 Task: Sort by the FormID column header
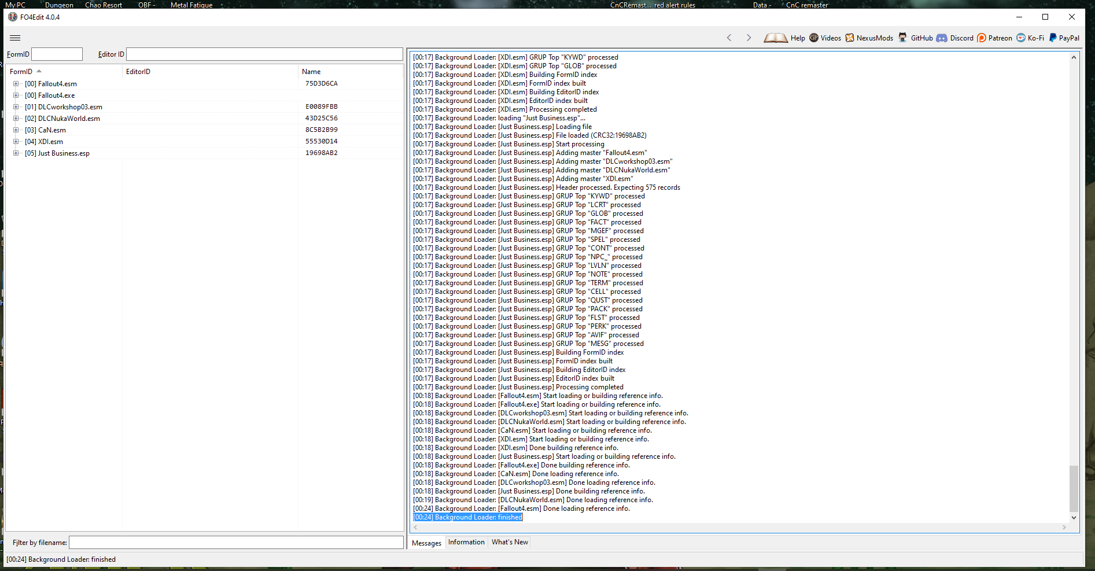(x=64, y=72)
